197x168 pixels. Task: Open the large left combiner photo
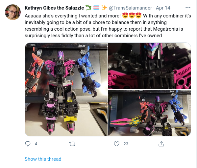pyautogui.click(x=66, y=90)
